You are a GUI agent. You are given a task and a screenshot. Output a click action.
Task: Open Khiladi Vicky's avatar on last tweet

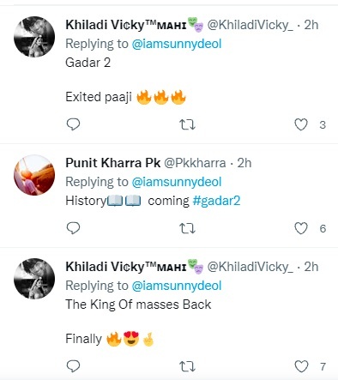click(x=34, y=279)
